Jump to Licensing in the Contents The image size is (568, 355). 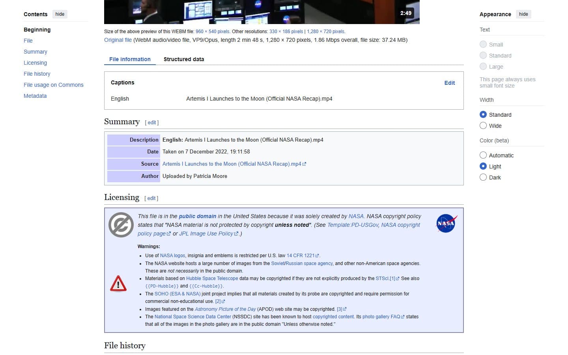[35, 63]
